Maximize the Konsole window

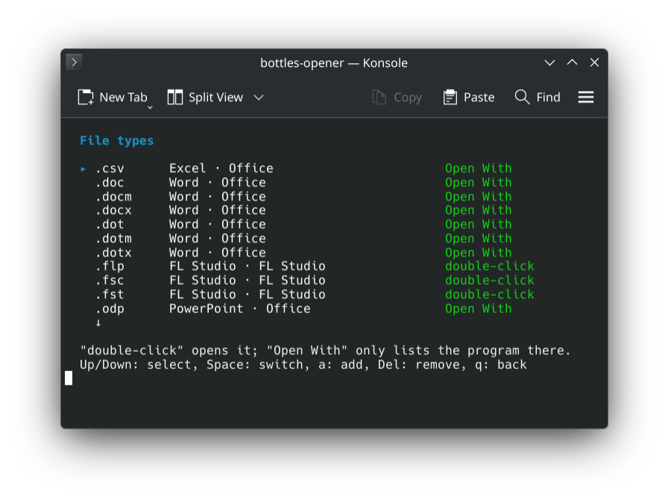click(572, 62)
